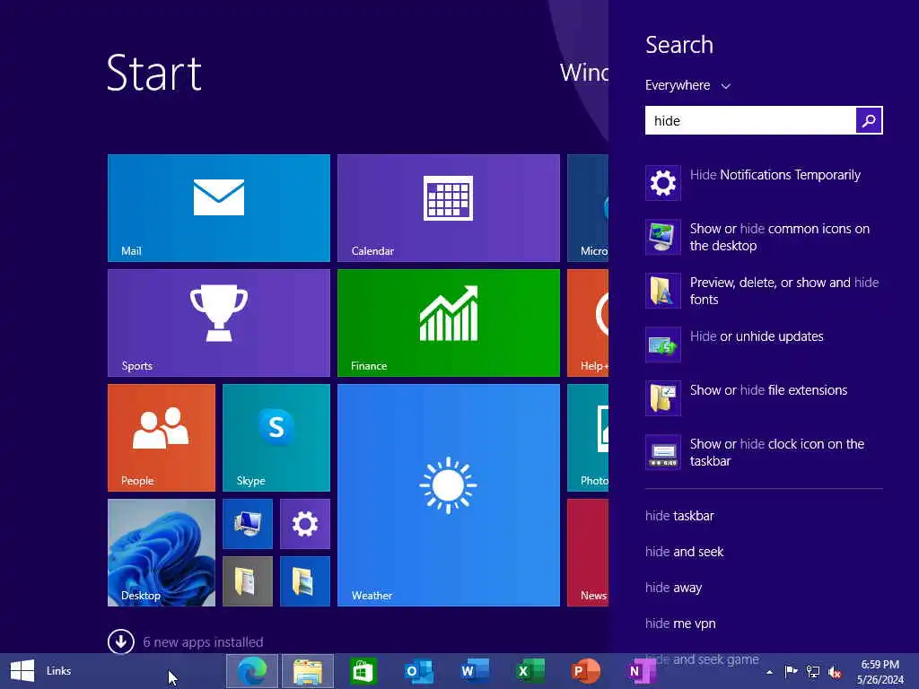Select 'hide away' search suggestion
Screen dimensions: 919x689
pyautogui.click(x=673, y=588)
